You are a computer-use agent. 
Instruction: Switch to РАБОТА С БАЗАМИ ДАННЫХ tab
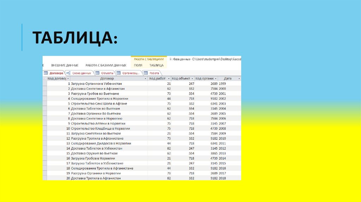point(106,65)
